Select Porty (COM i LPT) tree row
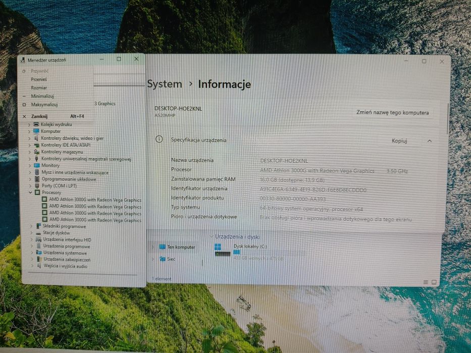Viewport: 471px width, 353px height. pyautogui.click(x=59, y=186)
